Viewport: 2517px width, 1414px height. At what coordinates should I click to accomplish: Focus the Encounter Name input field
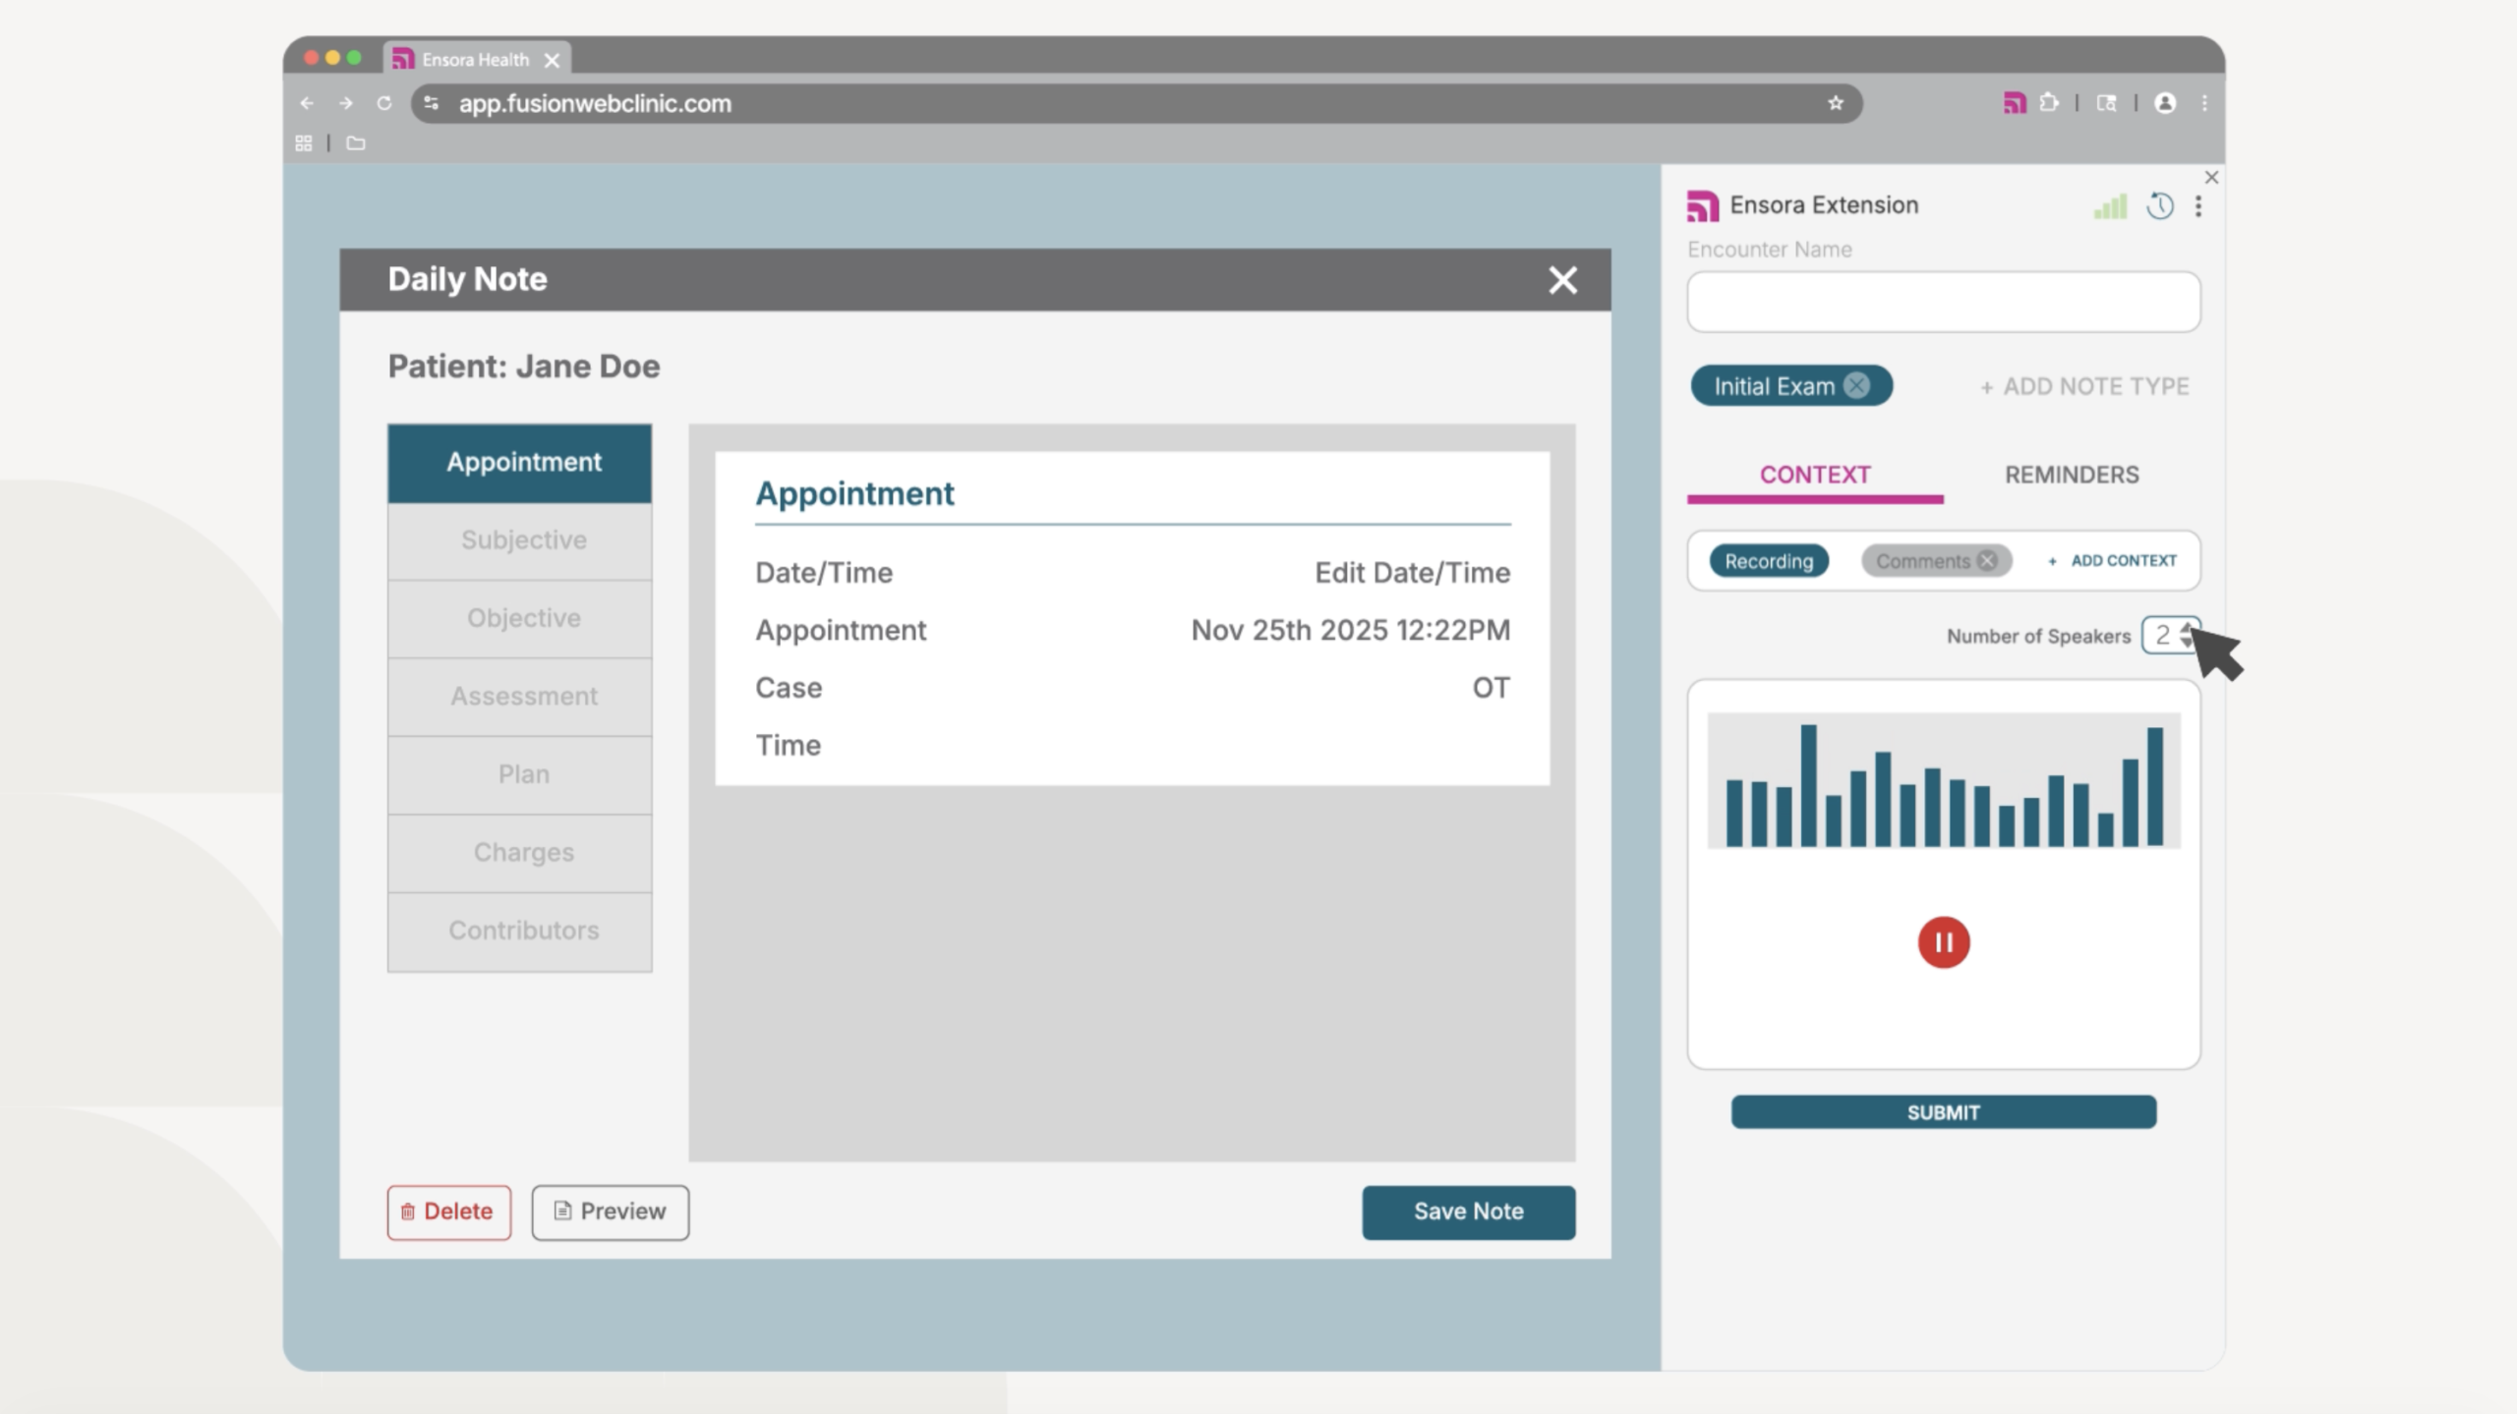(x=1943, y=302)
